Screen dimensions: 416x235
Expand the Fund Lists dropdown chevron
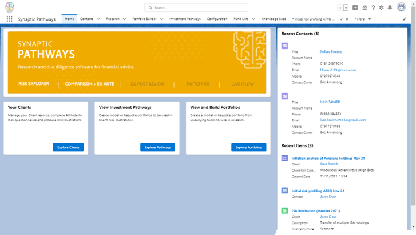point(253,19)
